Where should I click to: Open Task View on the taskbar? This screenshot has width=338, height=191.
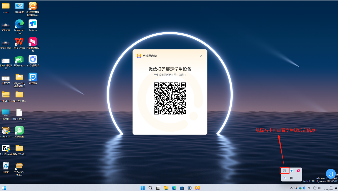(x=158, y=188)
